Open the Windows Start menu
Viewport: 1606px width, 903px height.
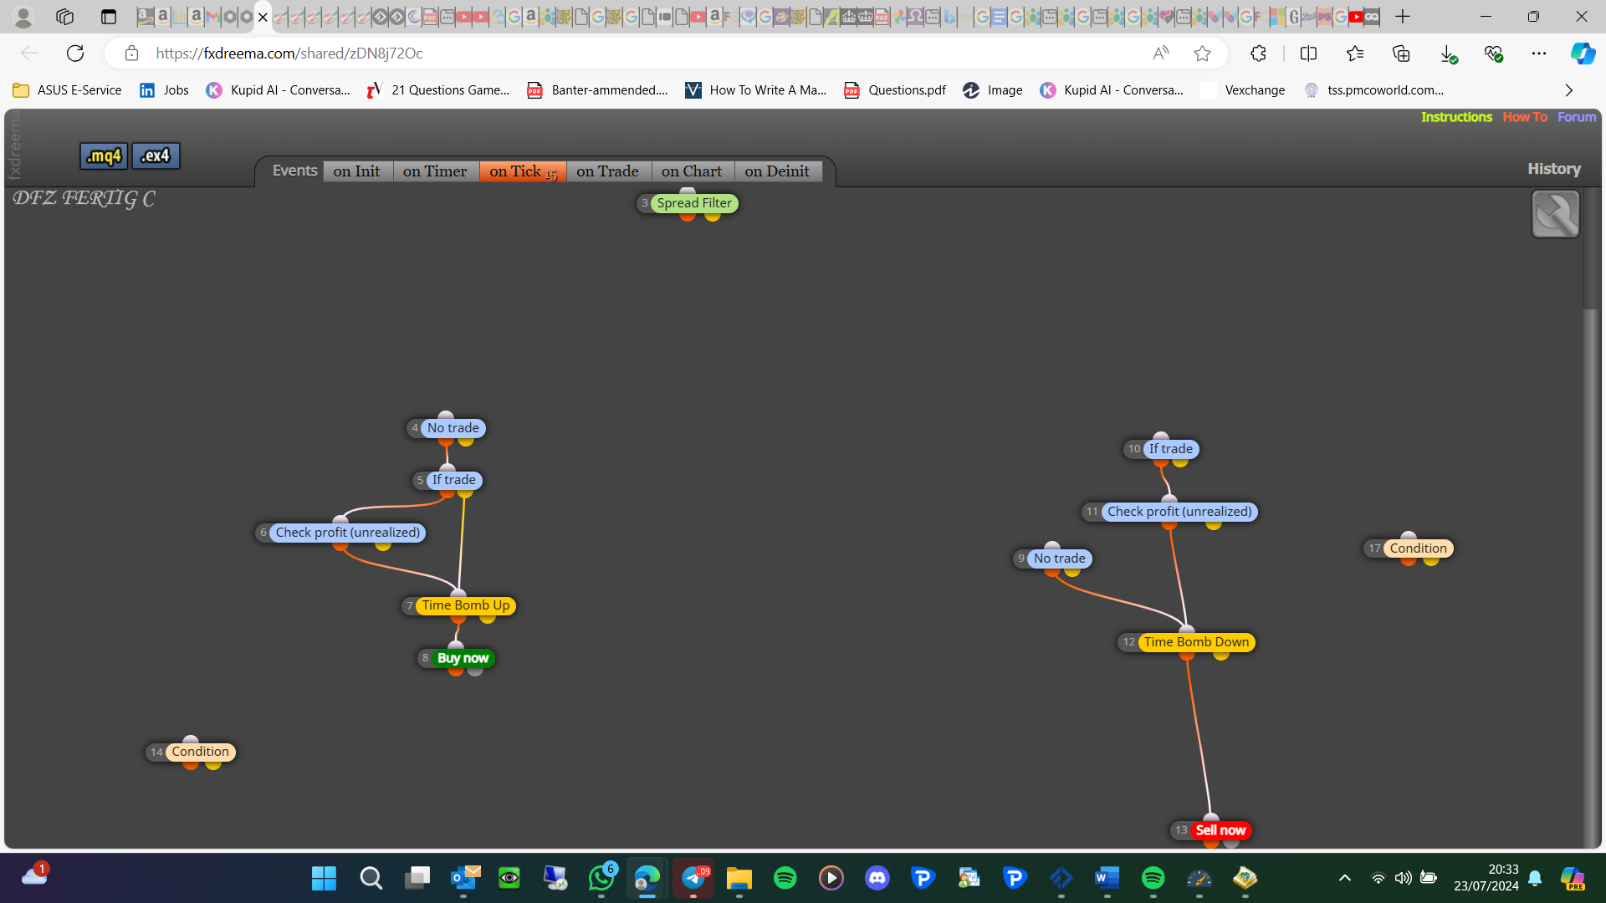pyautogui.click(x=324, y=878)
